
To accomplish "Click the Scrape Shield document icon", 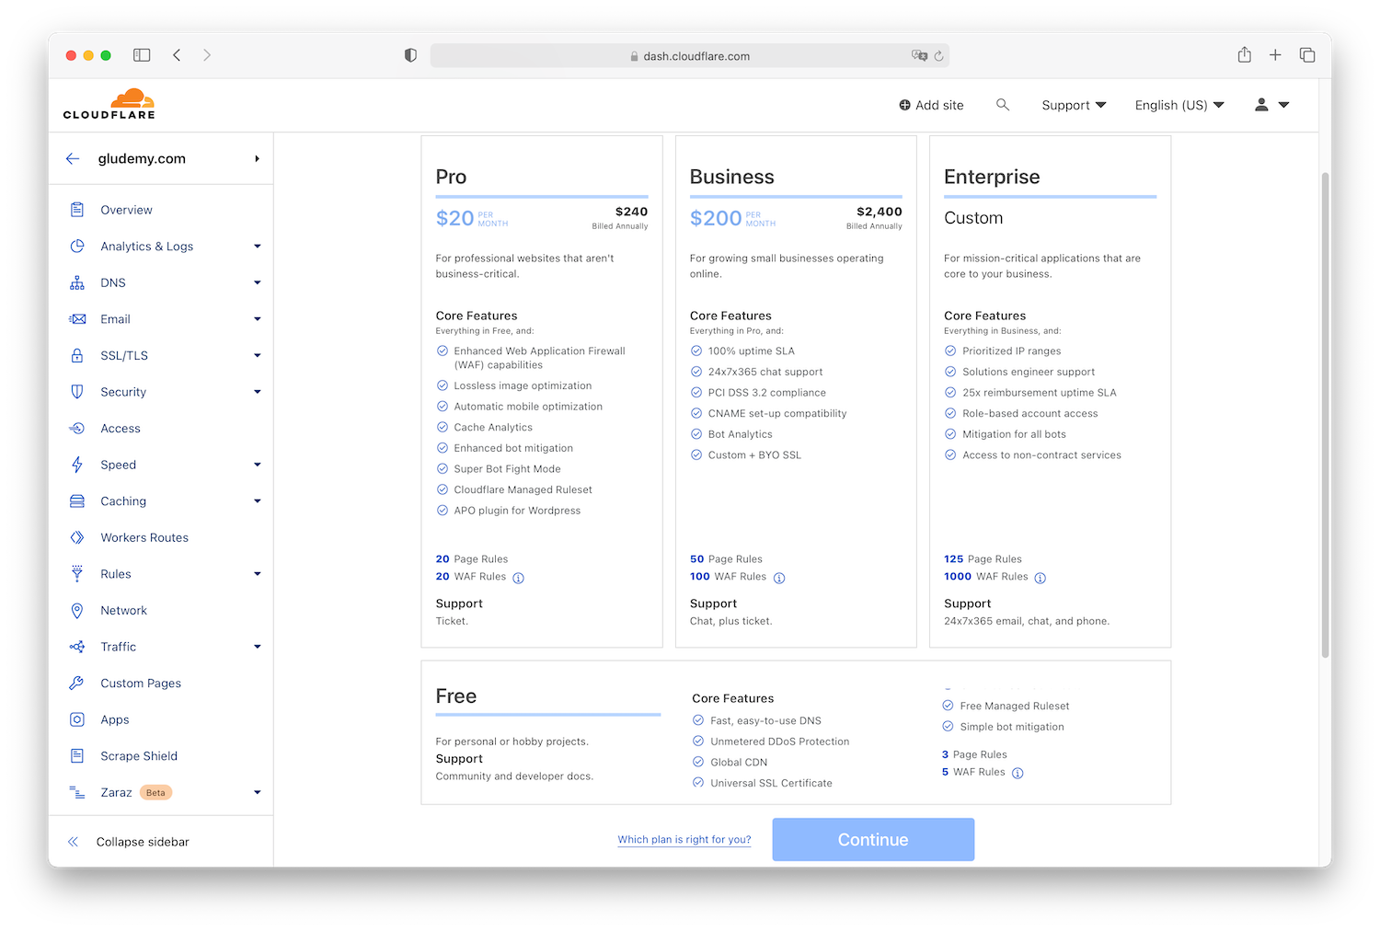I will click(x=77, y=756).
